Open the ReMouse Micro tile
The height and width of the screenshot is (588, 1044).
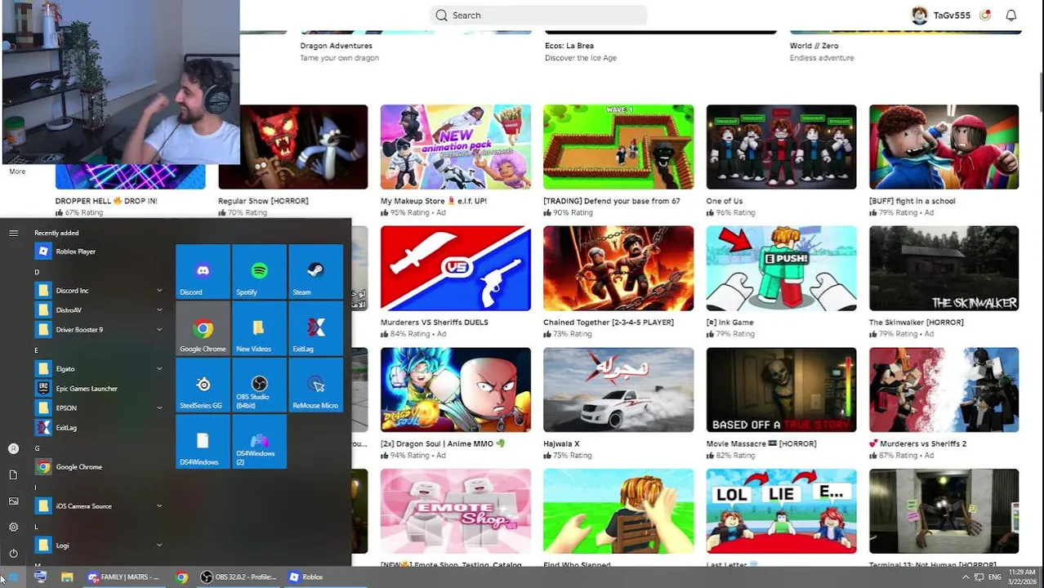click(315, 385)
